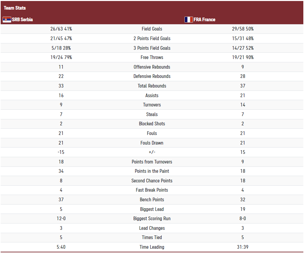Click the Serbia flag icon
This screenshot has height=253, width=305.
click(x=7, y=20)
